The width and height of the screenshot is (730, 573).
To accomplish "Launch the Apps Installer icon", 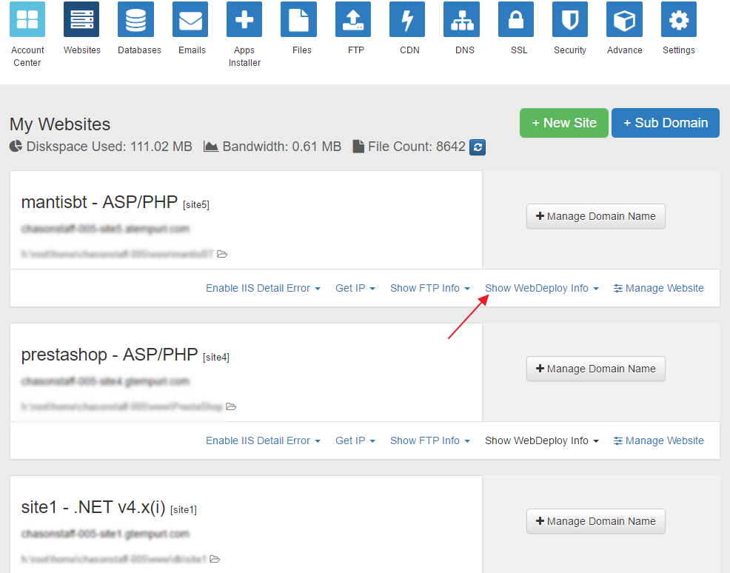I will (x=244, y=20).
